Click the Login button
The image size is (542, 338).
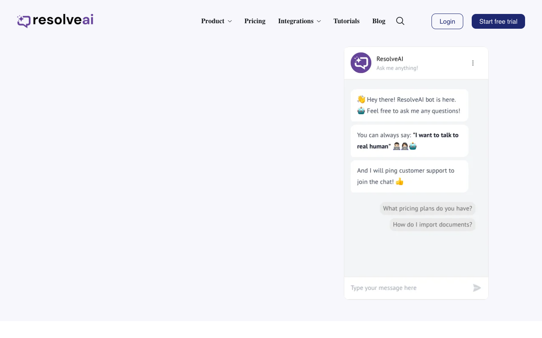[447, 22]
